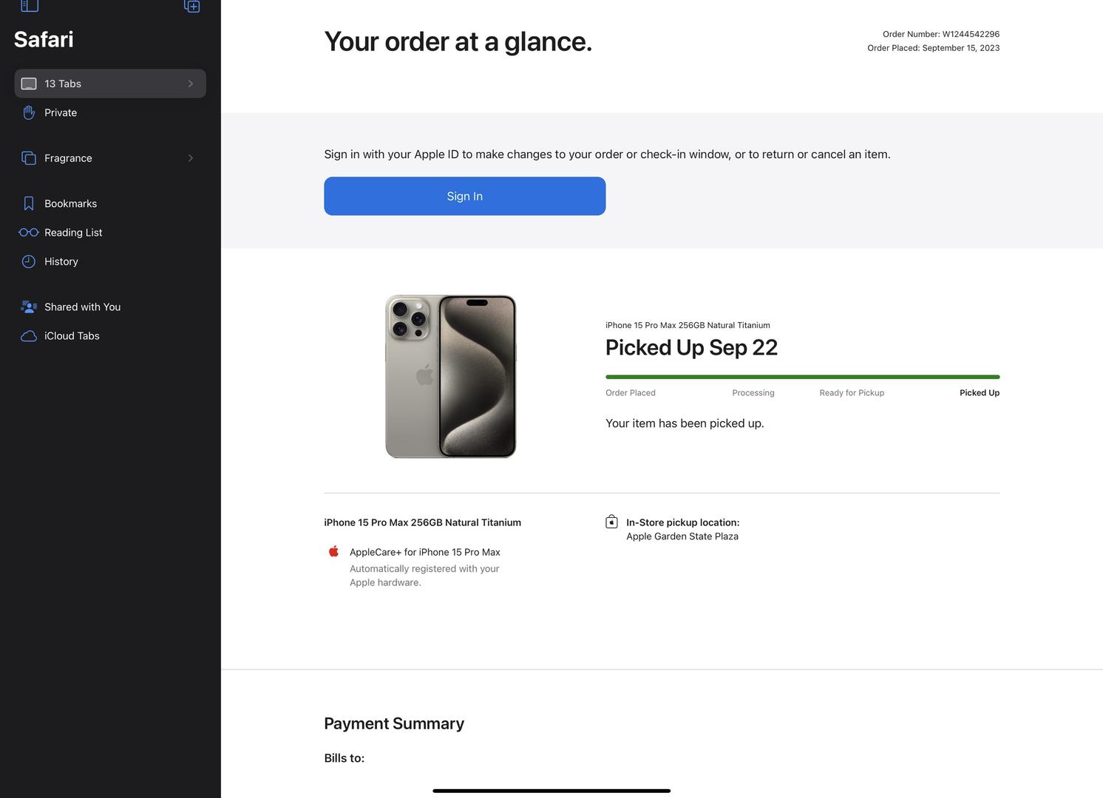This screenshot has height=798, width=1103.
Task: Click the Shared with You people icon
Action: pyautogui.click(x=29, y=307)
